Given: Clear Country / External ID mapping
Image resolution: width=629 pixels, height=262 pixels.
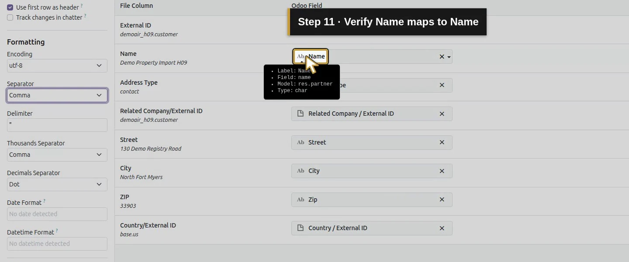Looking at the screenshot, I should point(442,228).
